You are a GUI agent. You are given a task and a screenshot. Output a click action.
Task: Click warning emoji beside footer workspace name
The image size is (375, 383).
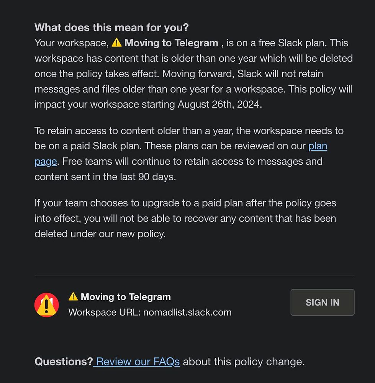(x=73, y=296)
